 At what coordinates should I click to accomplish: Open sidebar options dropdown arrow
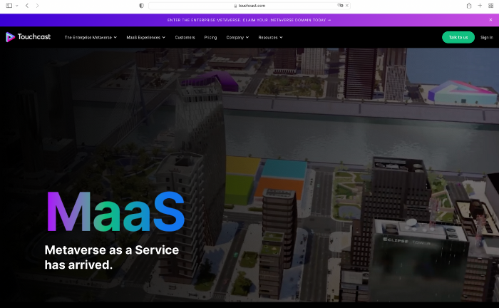17,6
